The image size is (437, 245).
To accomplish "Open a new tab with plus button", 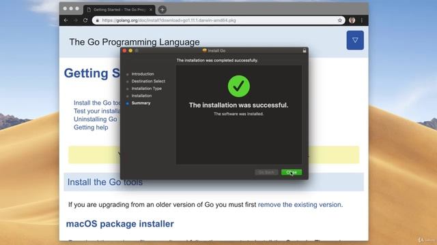I will click(163, 10).
